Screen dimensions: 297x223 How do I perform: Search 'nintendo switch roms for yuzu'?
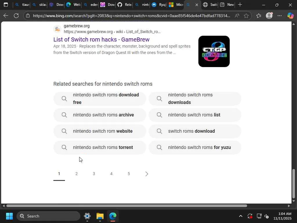point(195,148)
